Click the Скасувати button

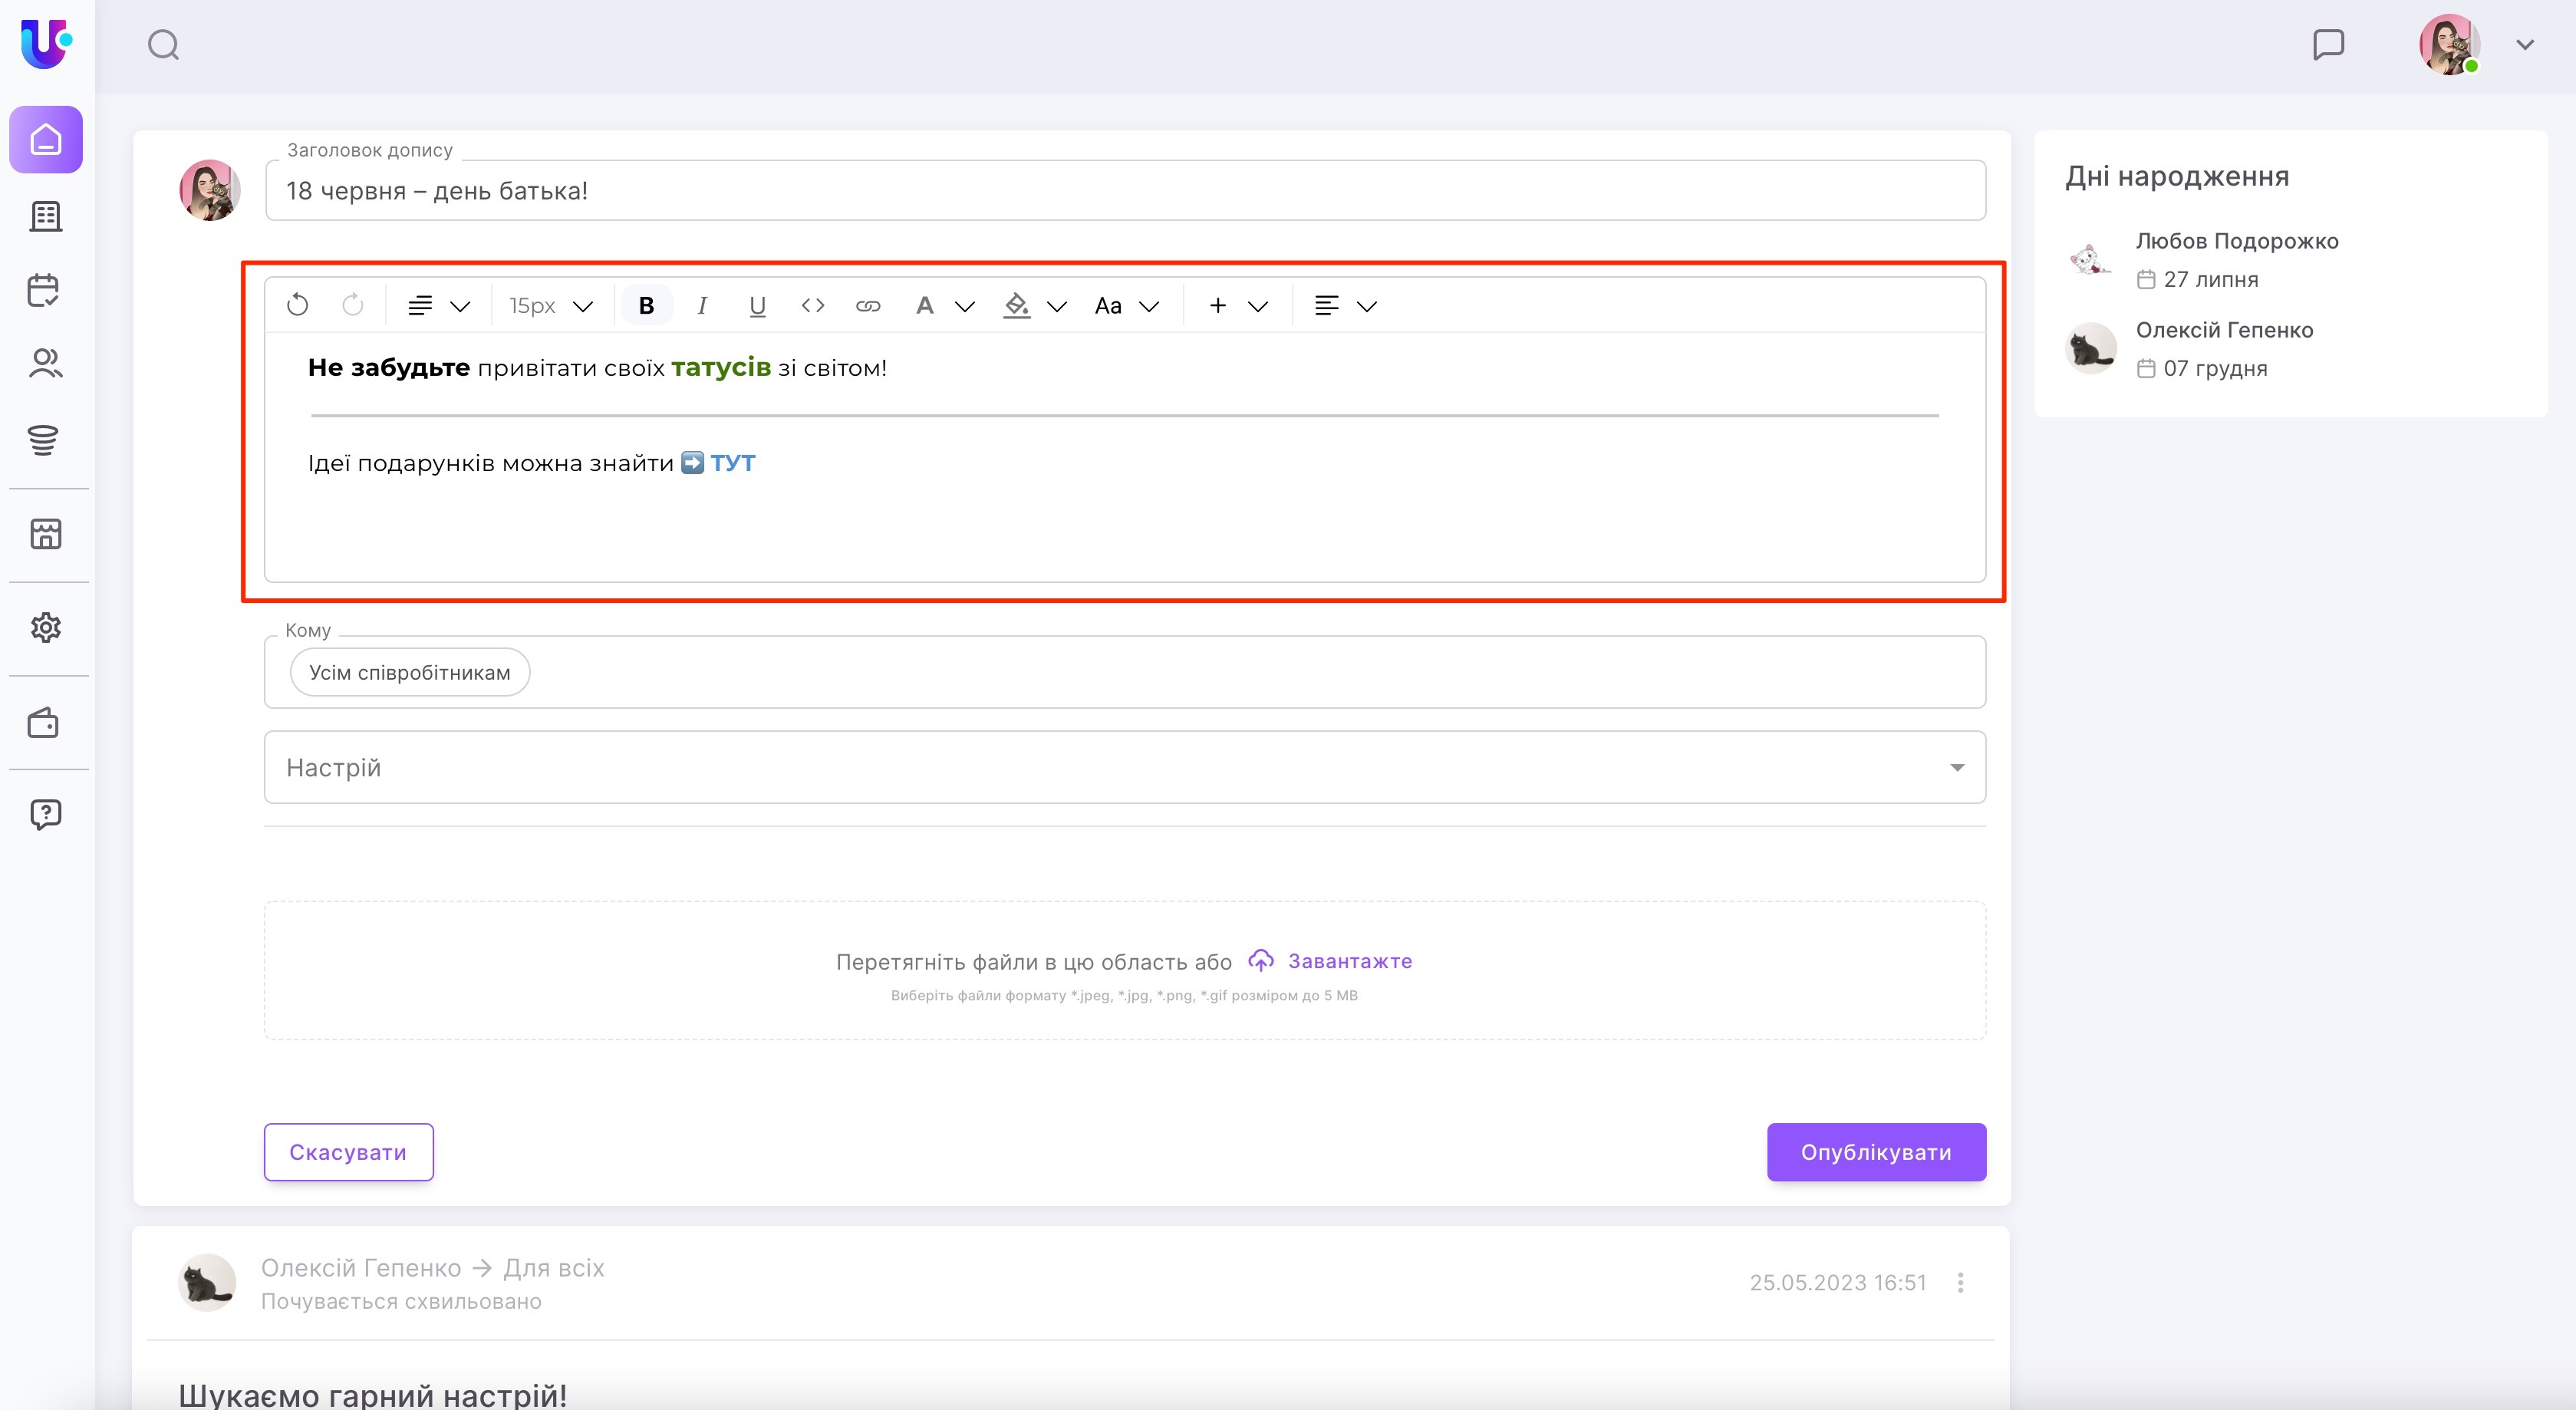pos(348,1152)
